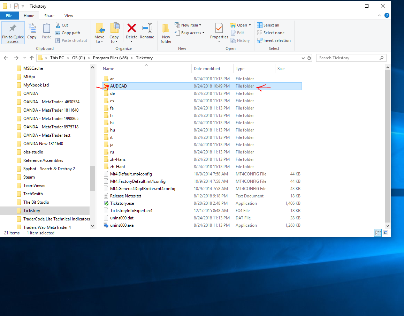Open Steam folder in navigation pane
Screen dimensions: 404x316
point(29,177)
